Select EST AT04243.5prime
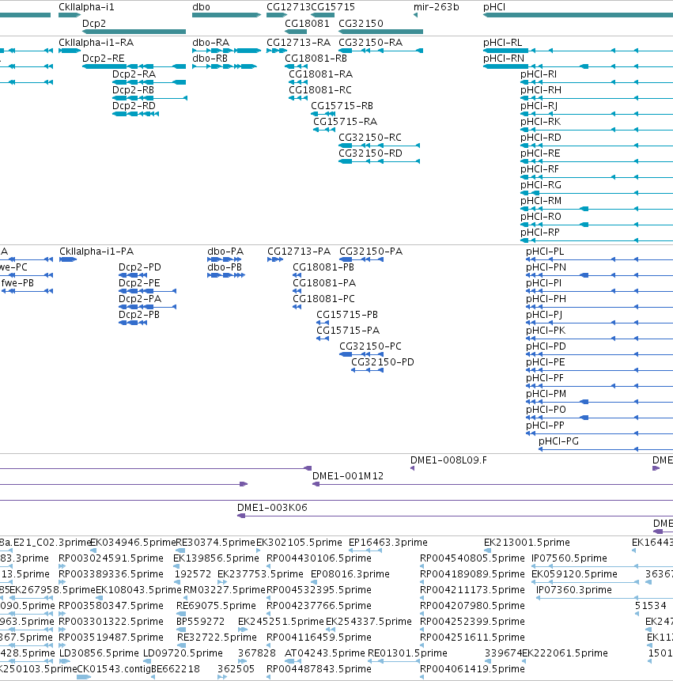 pyautogui.click(x=325, y=653)
